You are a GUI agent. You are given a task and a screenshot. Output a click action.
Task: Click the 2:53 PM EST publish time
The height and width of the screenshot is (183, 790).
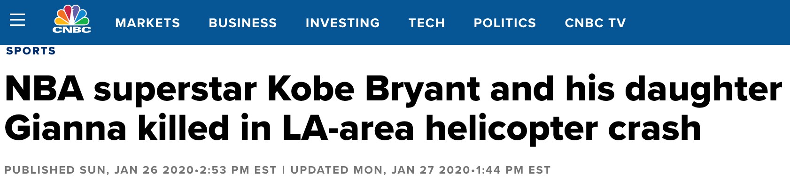pyautogui.click(x=238, y=170)
